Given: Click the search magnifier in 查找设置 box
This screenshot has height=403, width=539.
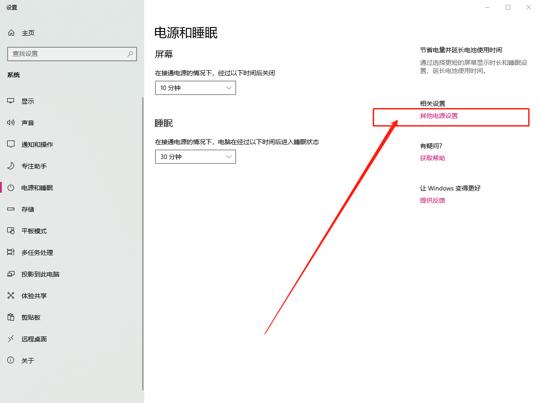Looking at the screenshot, I should click(x=130, y=54).
